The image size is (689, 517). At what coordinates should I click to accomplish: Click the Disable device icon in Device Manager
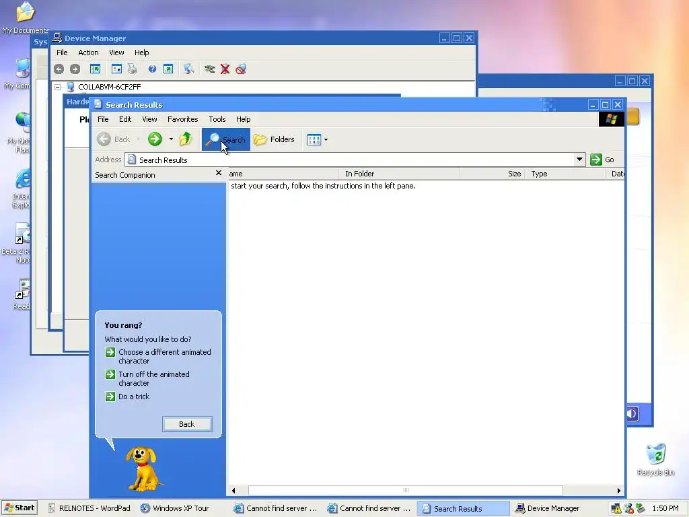coord(241,69)
